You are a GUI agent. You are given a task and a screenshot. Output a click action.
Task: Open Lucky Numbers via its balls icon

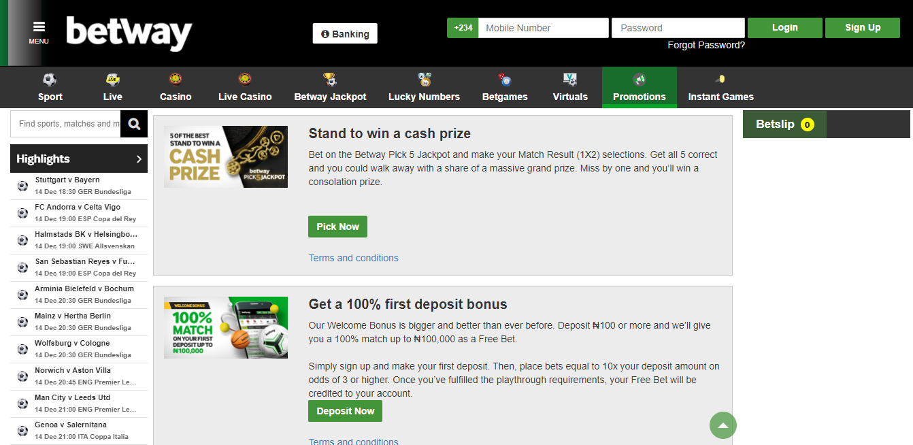(425, 80)
